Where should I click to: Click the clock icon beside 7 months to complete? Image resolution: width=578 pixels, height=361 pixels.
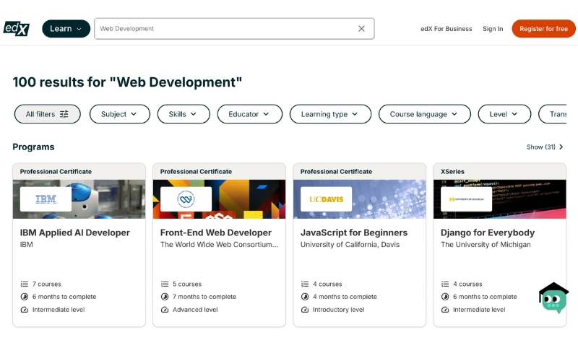[x=165, y=297]
